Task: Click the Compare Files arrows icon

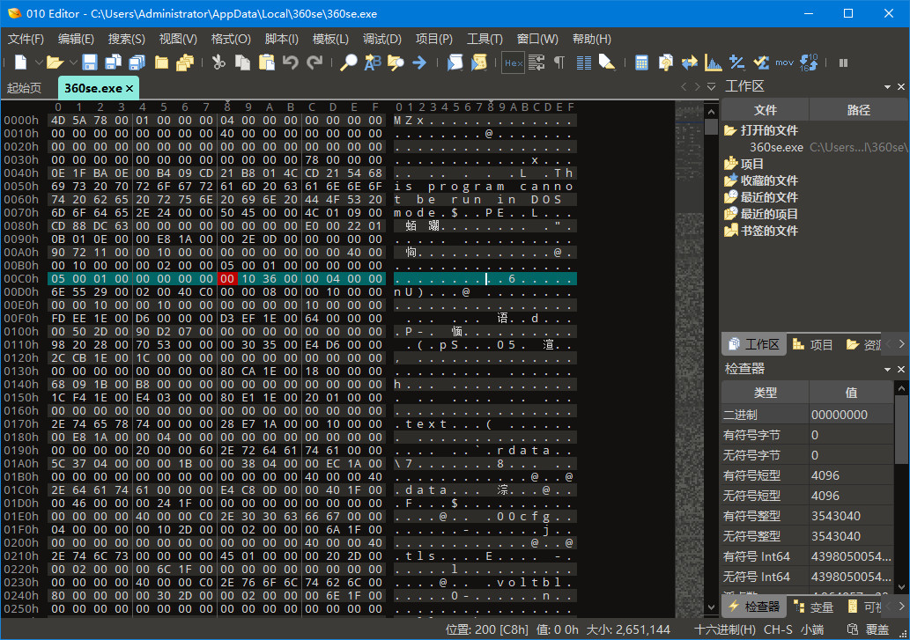Action: point(690,63)
